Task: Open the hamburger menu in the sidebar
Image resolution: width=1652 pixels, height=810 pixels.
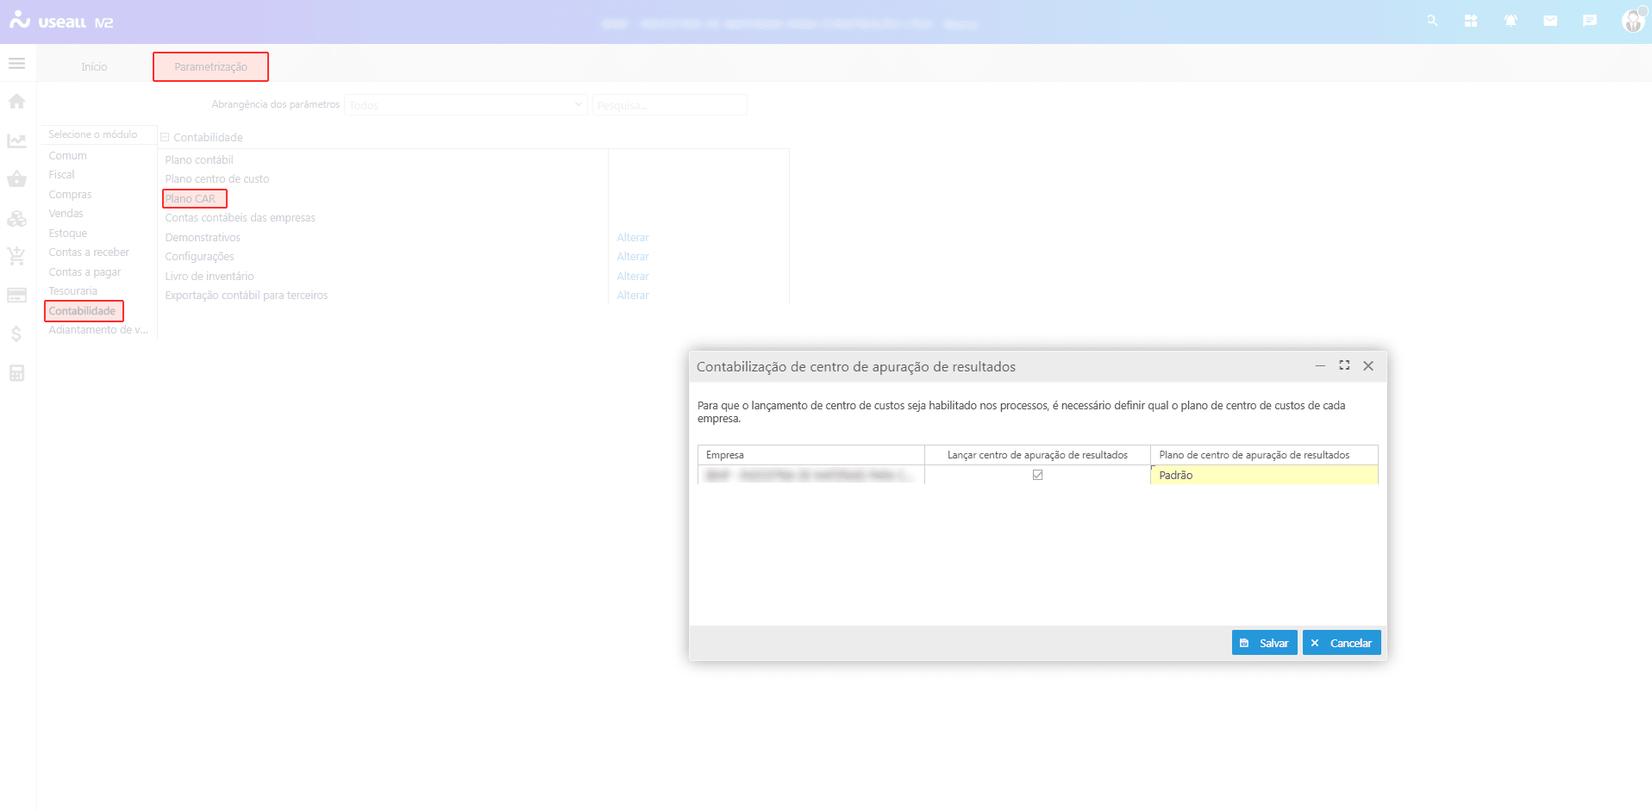Action: (x=16, y=64)
